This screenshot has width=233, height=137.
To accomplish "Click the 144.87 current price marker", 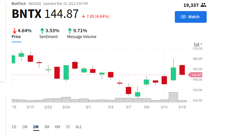I will click(195, 75).
